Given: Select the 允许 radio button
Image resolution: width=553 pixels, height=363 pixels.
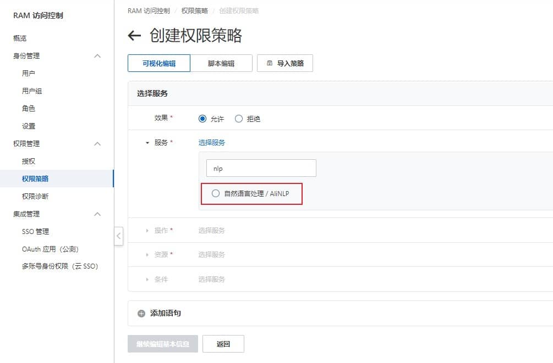Looking at the screenshot, I should point(202,119).
